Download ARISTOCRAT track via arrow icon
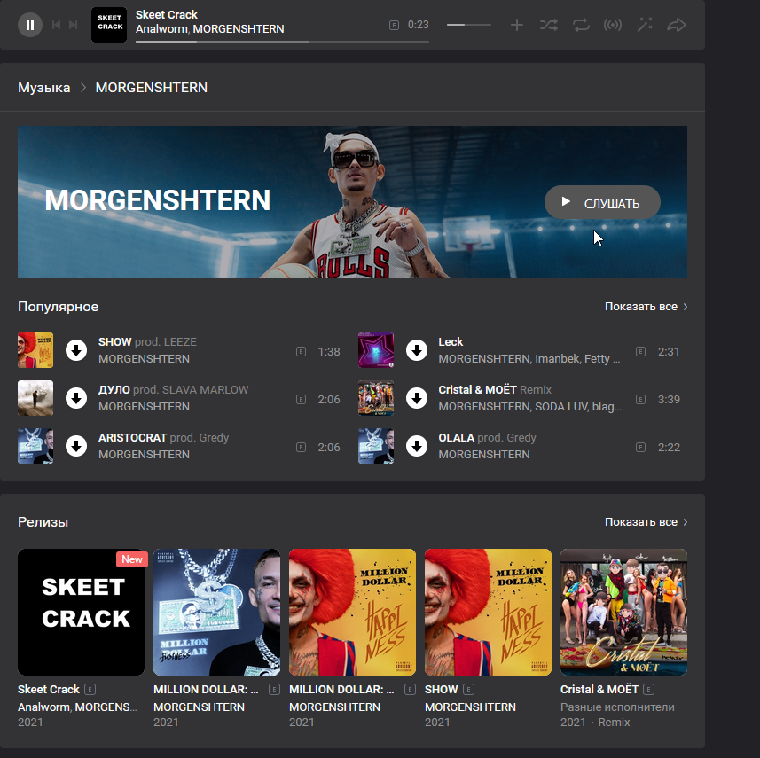760x758 pixels. pyautogui.click(x=76, y=446)
